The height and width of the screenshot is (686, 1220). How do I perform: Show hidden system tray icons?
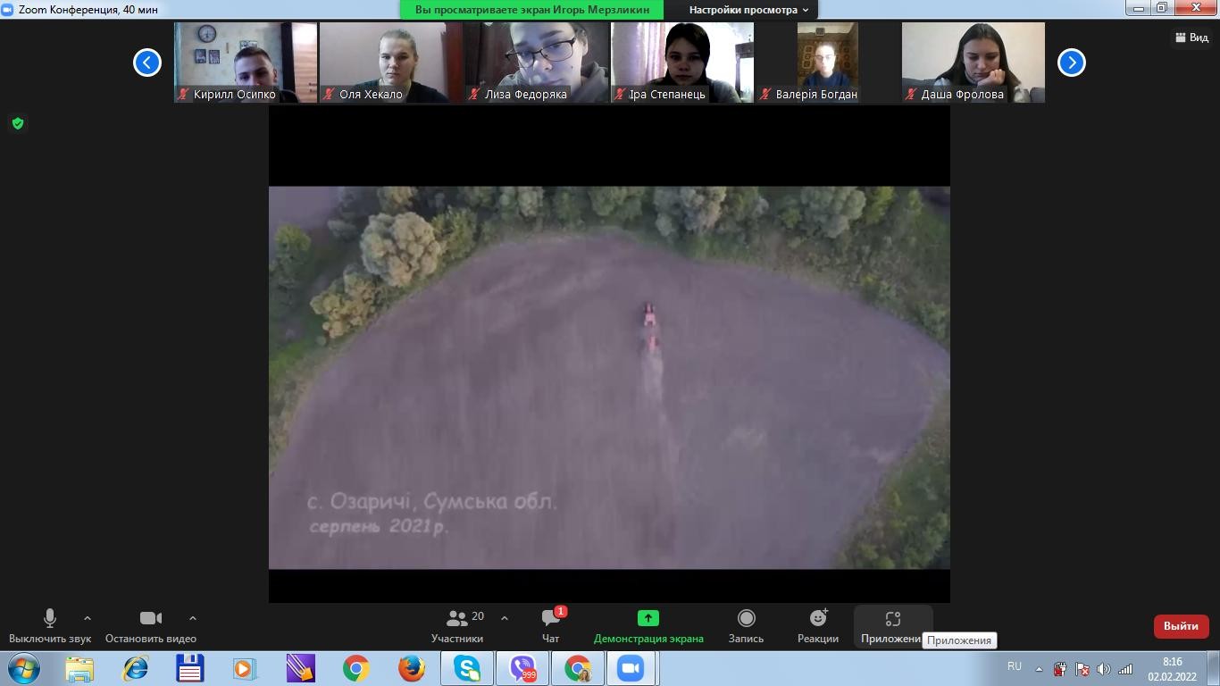coord(1039,669)
